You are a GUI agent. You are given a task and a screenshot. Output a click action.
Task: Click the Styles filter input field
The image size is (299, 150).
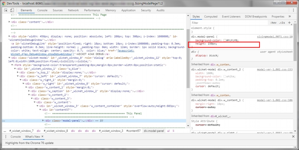(229, 23)
